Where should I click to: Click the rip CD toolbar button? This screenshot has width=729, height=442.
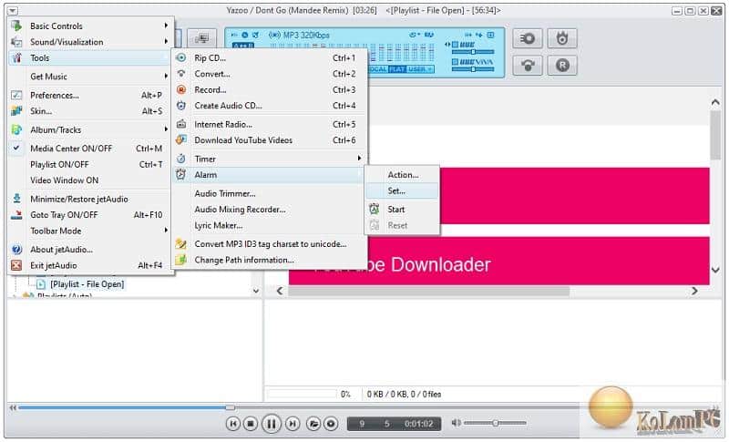coord(528,38)
